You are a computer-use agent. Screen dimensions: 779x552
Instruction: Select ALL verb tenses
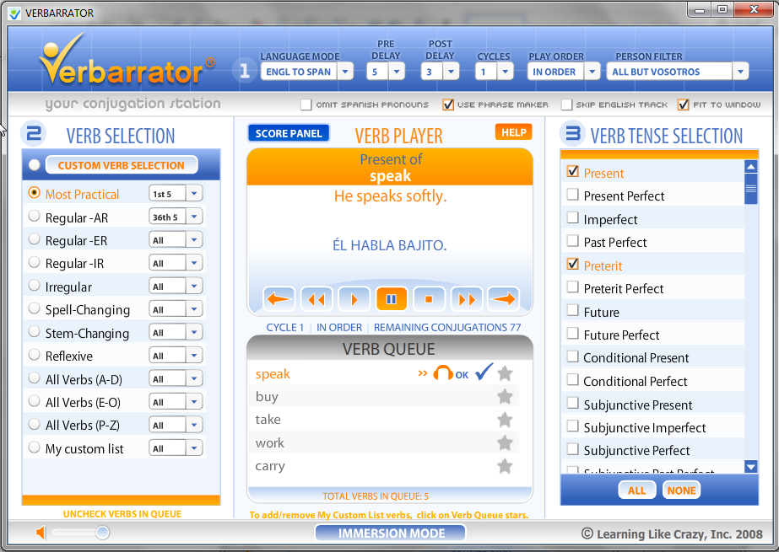637,490
